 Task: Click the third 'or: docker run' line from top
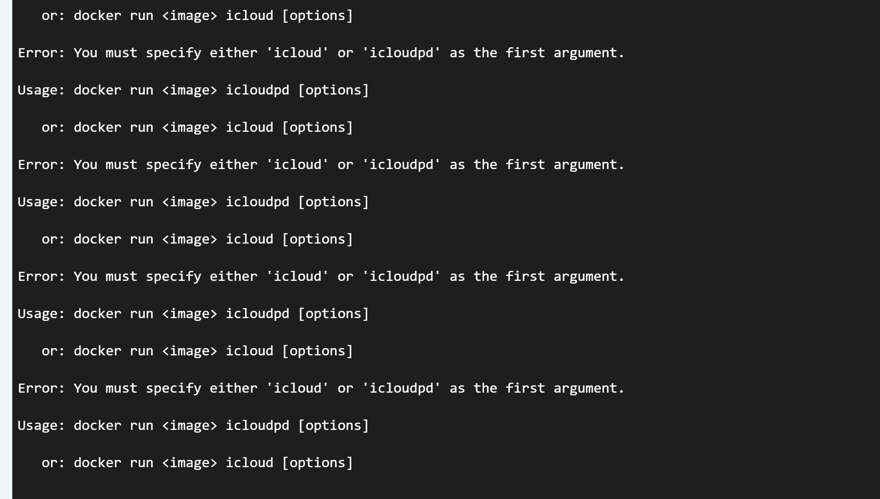coord(197,239)
